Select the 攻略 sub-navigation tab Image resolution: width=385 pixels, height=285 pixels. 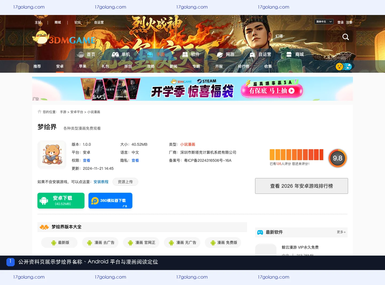pos(151,66)
